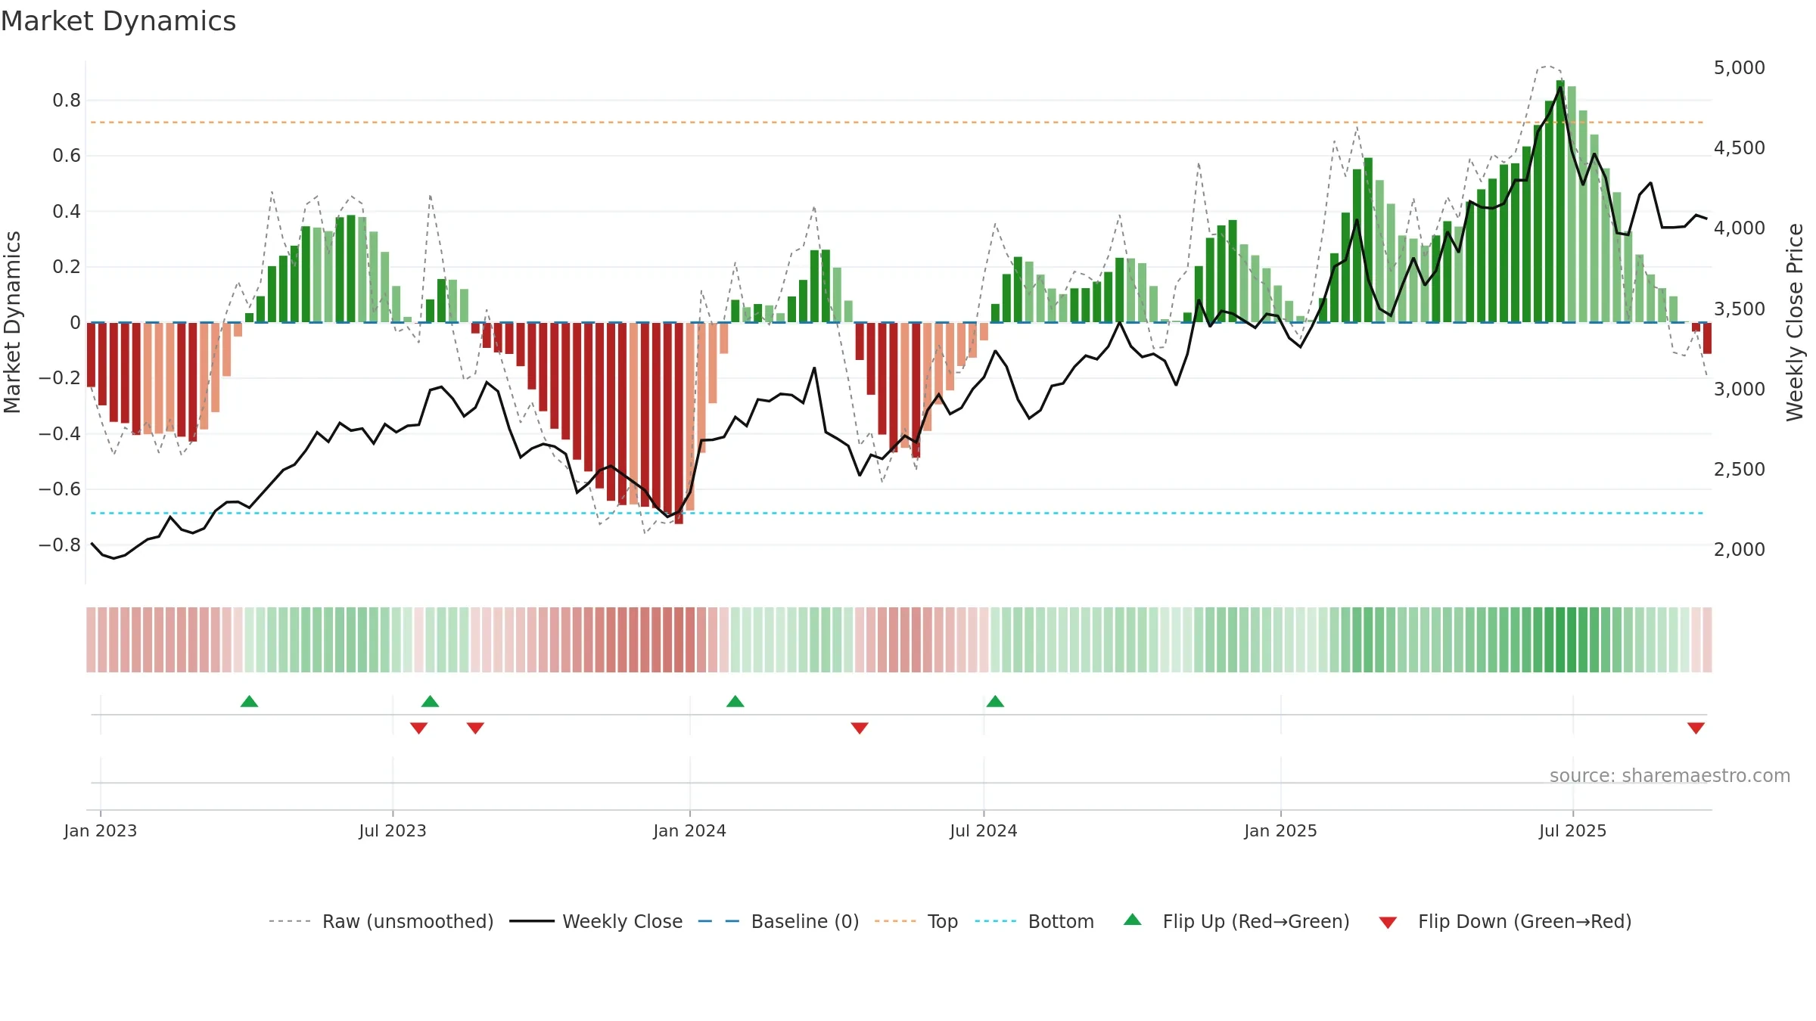1816x1021 pixels.
Task: Select the red flip-down marker in spring 2024
Action: click(x=860, y=728)
